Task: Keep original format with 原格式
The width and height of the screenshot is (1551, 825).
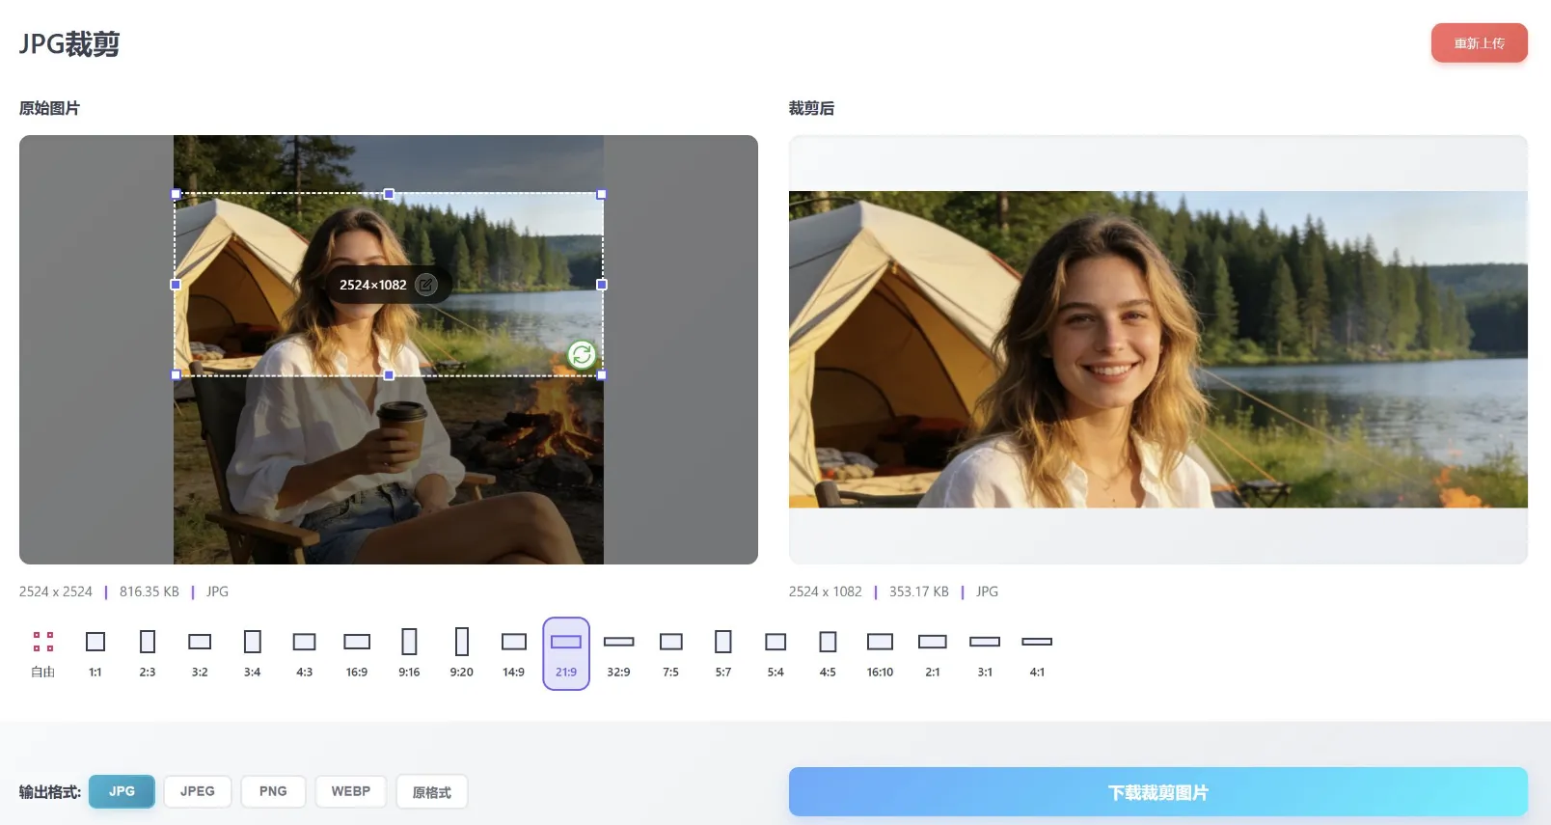Action: [x=432, y=792]
